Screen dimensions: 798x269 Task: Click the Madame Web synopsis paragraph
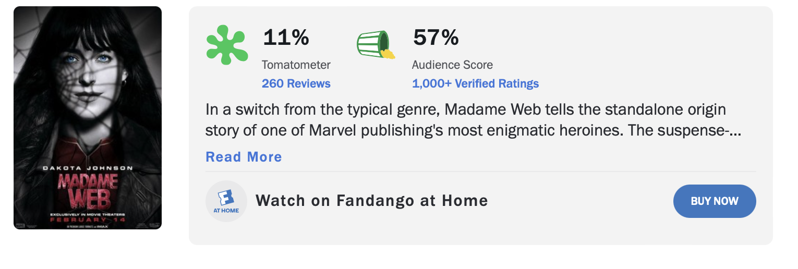(473, 120)
